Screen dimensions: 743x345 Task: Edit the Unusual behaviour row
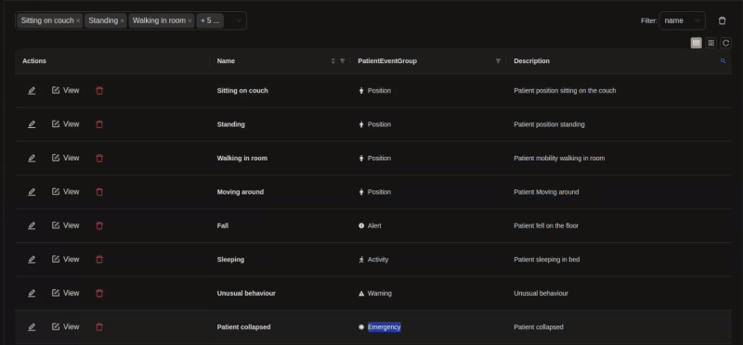(x=32, y=293)
